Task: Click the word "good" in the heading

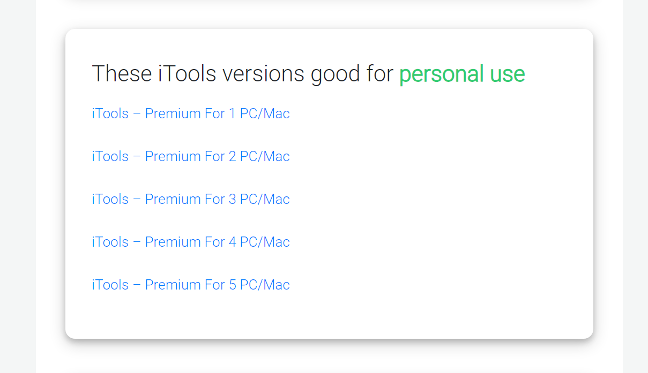Action: [336, 75]
